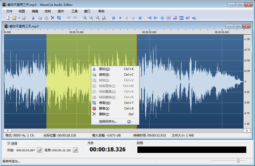Click the cut scissors toolbar icon
Image resolution: width=255 pixels, height=166 pixels.
pos(33,18)
